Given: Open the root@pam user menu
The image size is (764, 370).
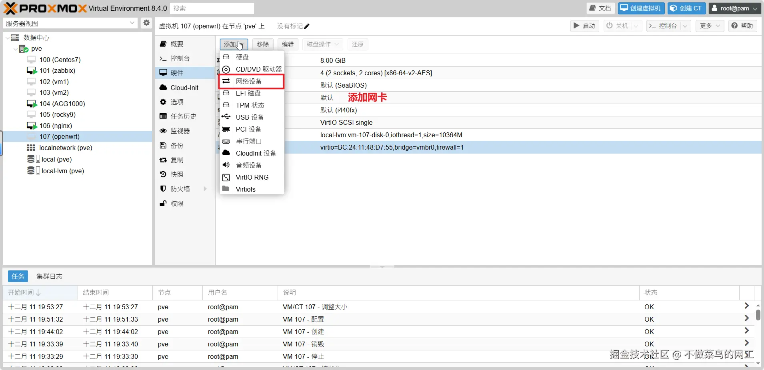Looking at the screenshot, I should 734,8.
